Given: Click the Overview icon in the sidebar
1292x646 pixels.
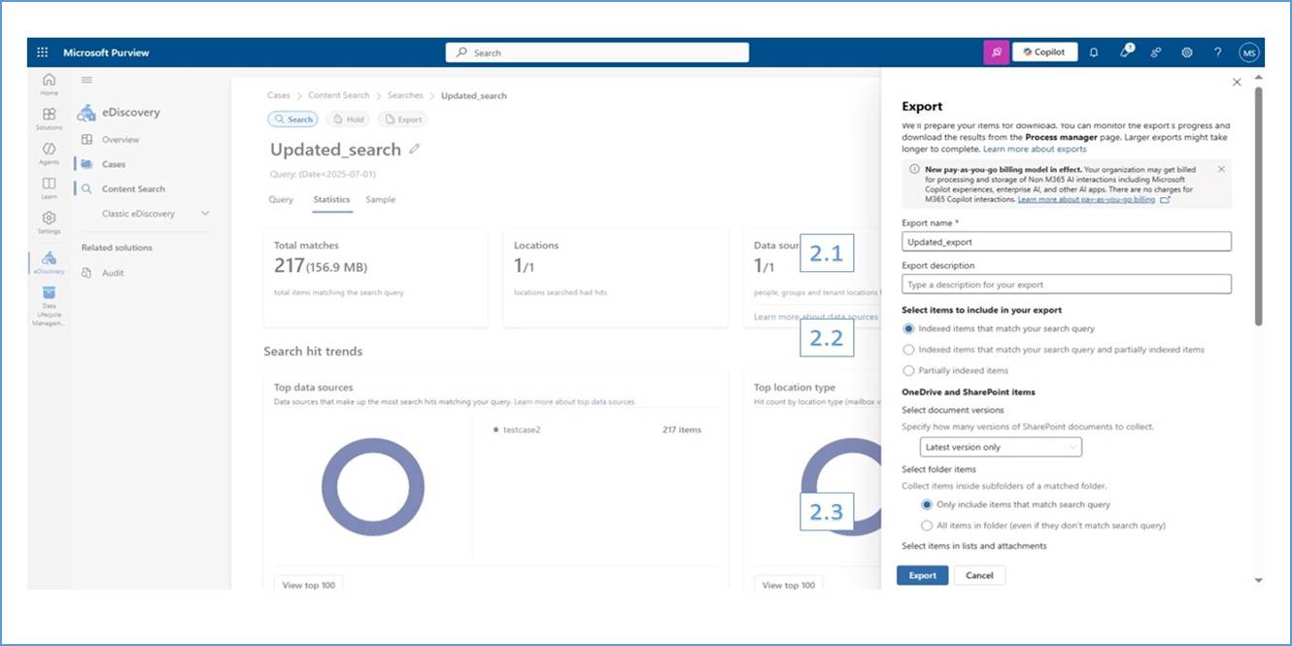Looking at the screenshot, I should (87, 140).
